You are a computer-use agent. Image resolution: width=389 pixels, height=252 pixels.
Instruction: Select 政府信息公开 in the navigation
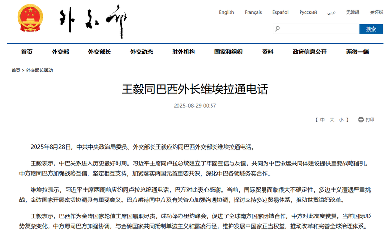tap(310, 52)
